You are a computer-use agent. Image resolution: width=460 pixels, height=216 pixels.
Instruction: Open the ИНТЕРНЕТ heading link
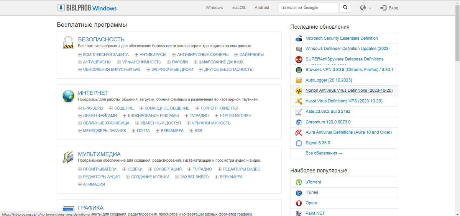(x=93, y=93)
